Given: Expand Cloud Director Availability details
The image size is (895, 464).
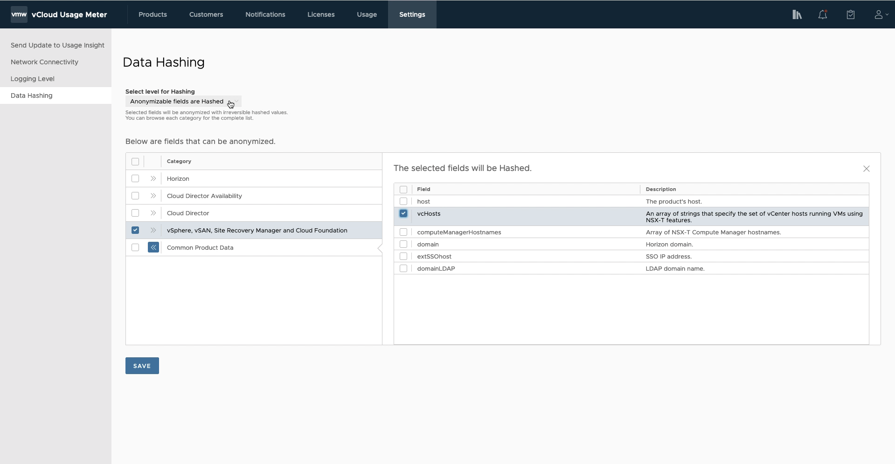Looking at the screenshot, I should pyautogui.click(x=153, y=196).
